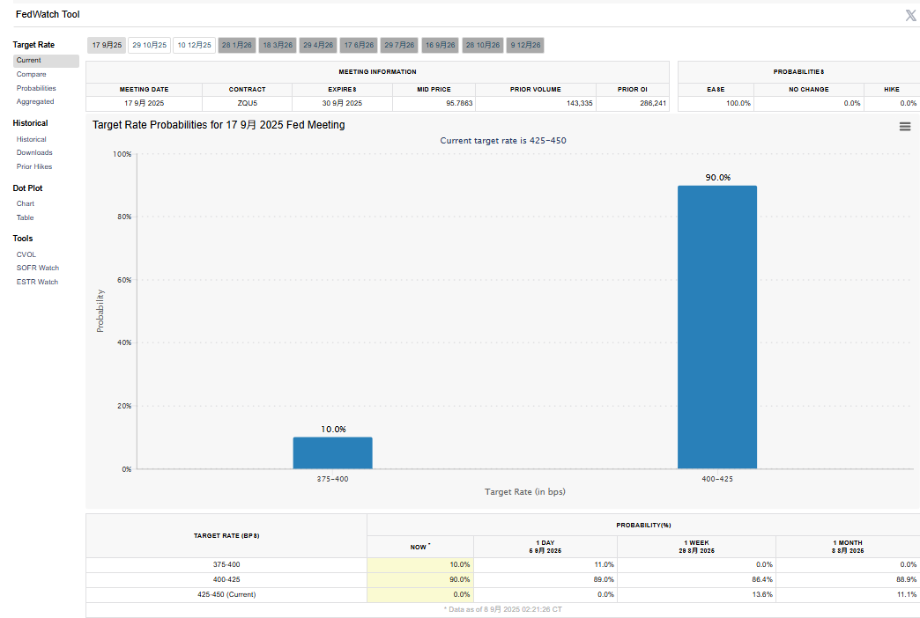Launch the CVOL tool

pos(26,254)
